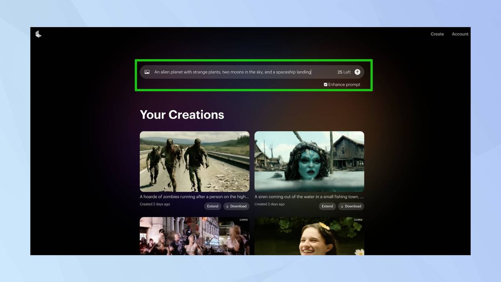
Task: Click the 'Your Creations' heading
Action: tap(182, 115)
